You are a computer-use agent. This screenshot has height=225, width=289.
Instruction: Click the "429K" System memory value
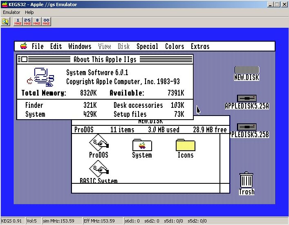pyautogui.click(x=90, y=114)
